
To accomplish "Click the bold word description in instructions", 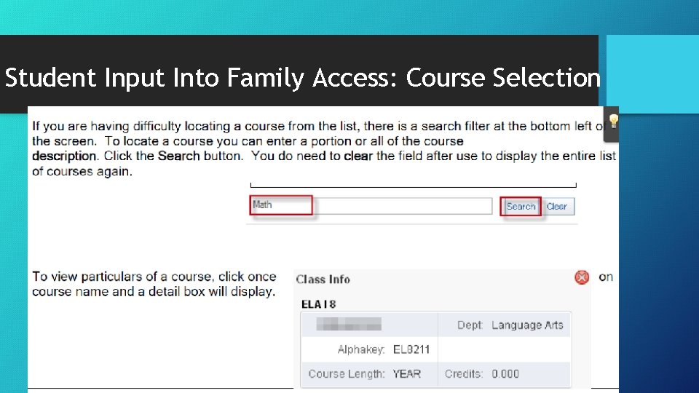I will [x=64, y=156].
